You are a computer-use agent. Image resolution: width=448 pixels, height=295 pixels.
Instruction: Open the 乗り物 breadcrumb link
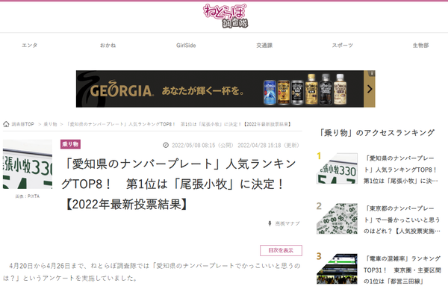pyautogui.click(x=50, y=124)
